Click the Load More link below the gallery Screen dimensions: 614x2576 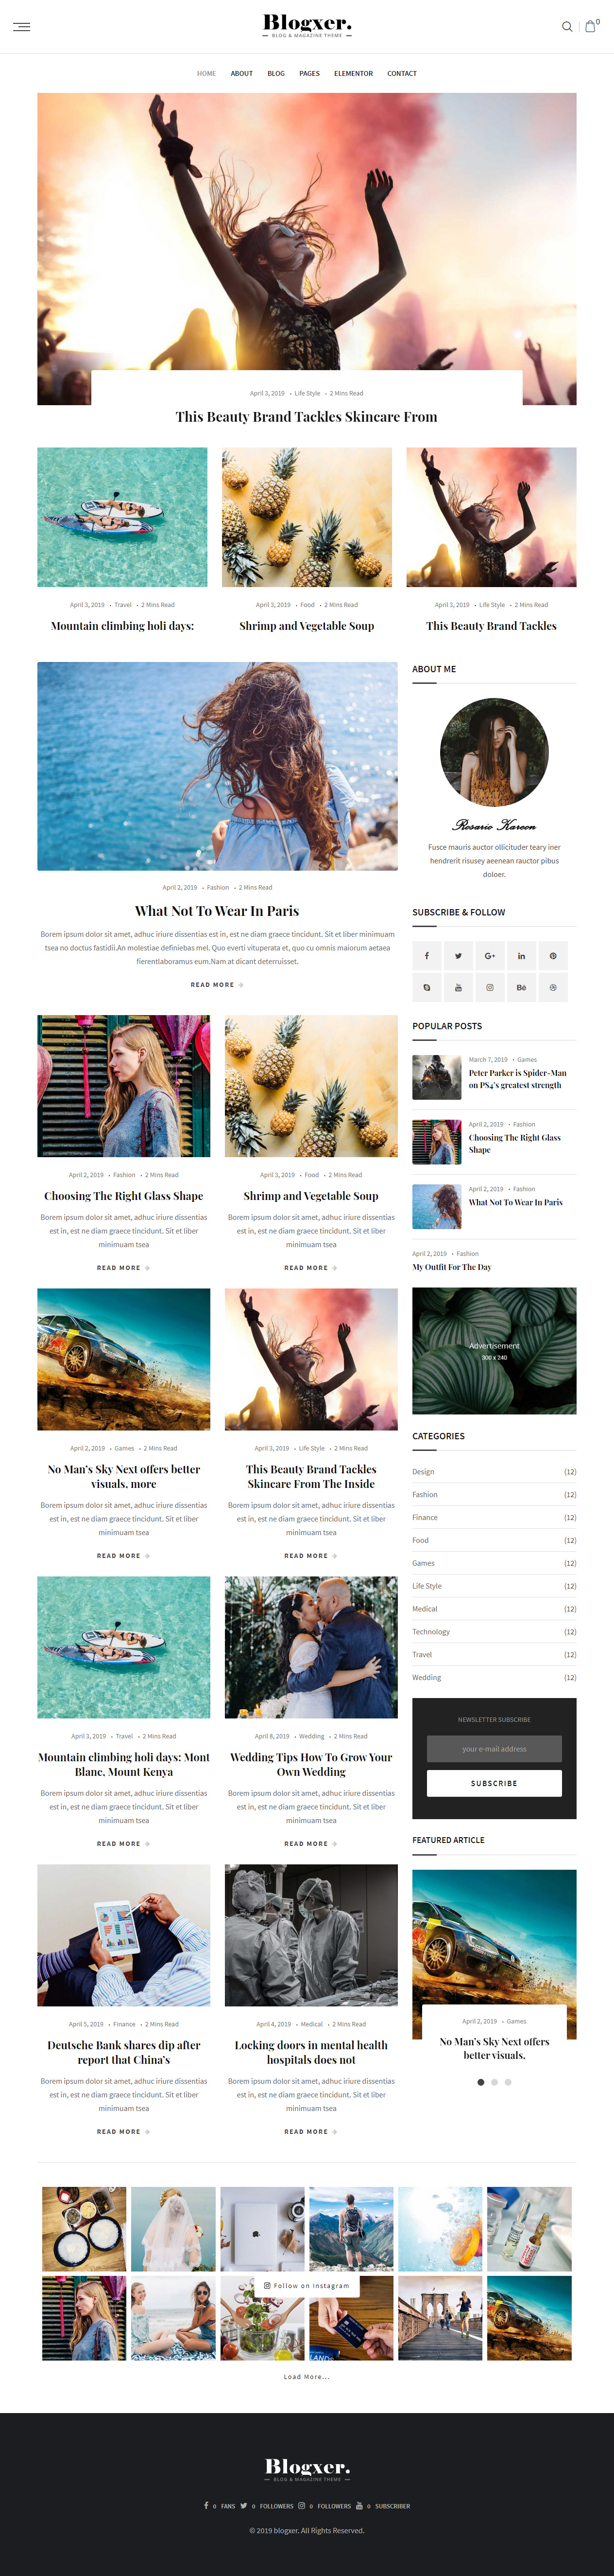coord(307,2377)
